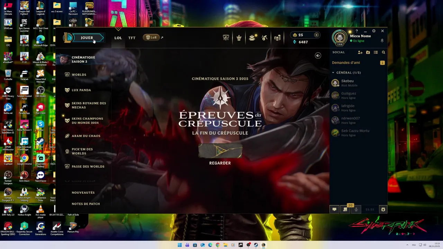This screenshot has width=443, height=249.
Task: Open the NOTES DE PATCH link
Action: 86,204
